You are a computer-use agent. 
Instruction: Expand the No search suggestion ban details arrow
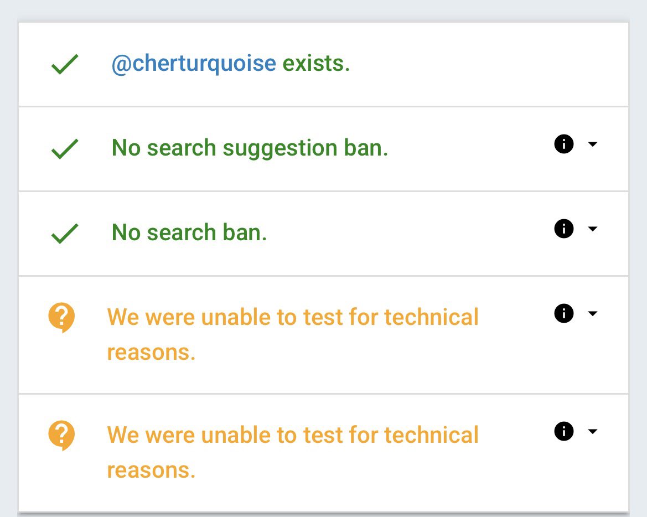(x=592, y=144)
